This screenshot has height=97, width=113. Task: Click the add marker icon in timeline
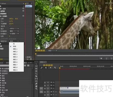[x=50, y=68]
